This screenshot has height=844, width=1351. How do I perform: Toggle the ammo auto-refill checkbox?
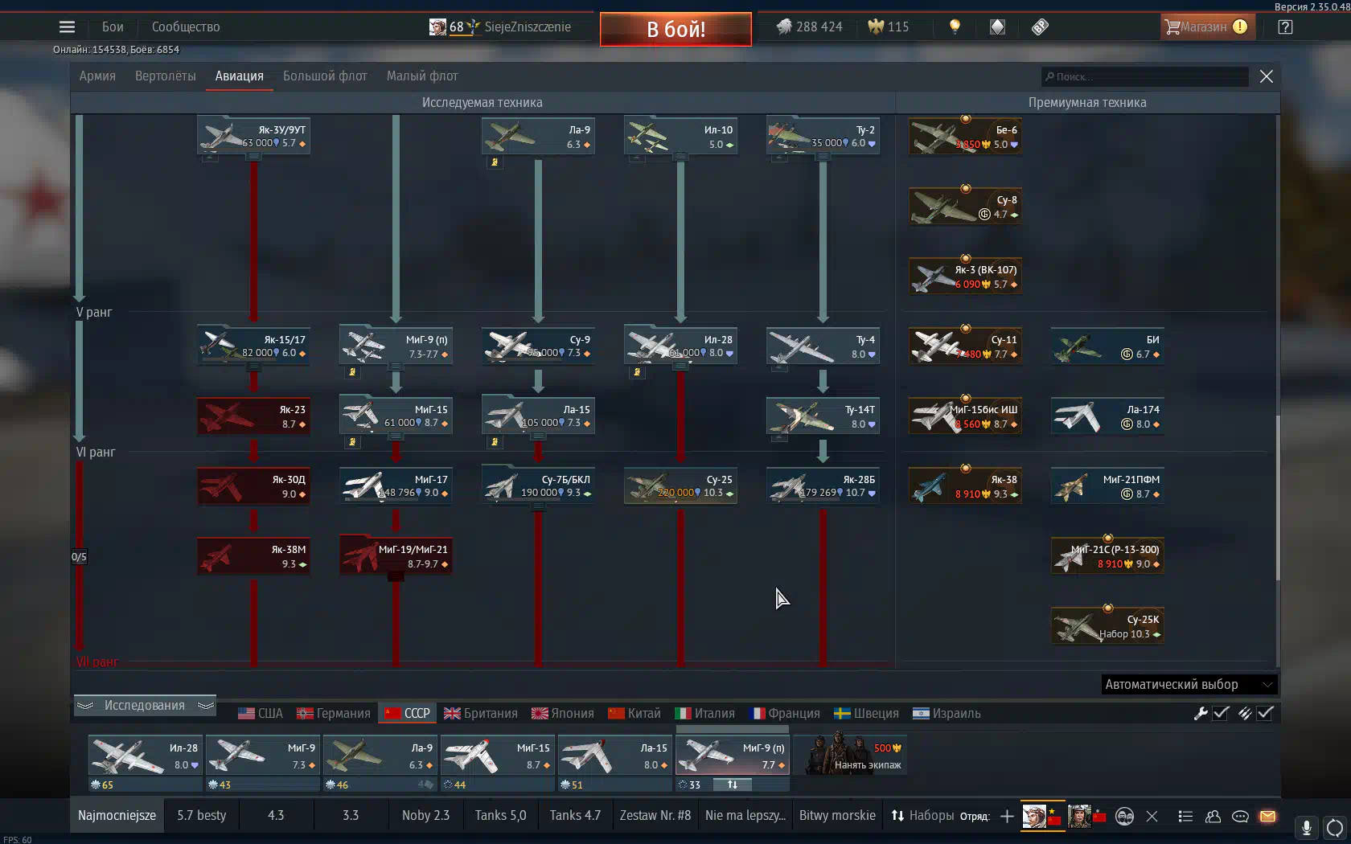coord(1265,713)
